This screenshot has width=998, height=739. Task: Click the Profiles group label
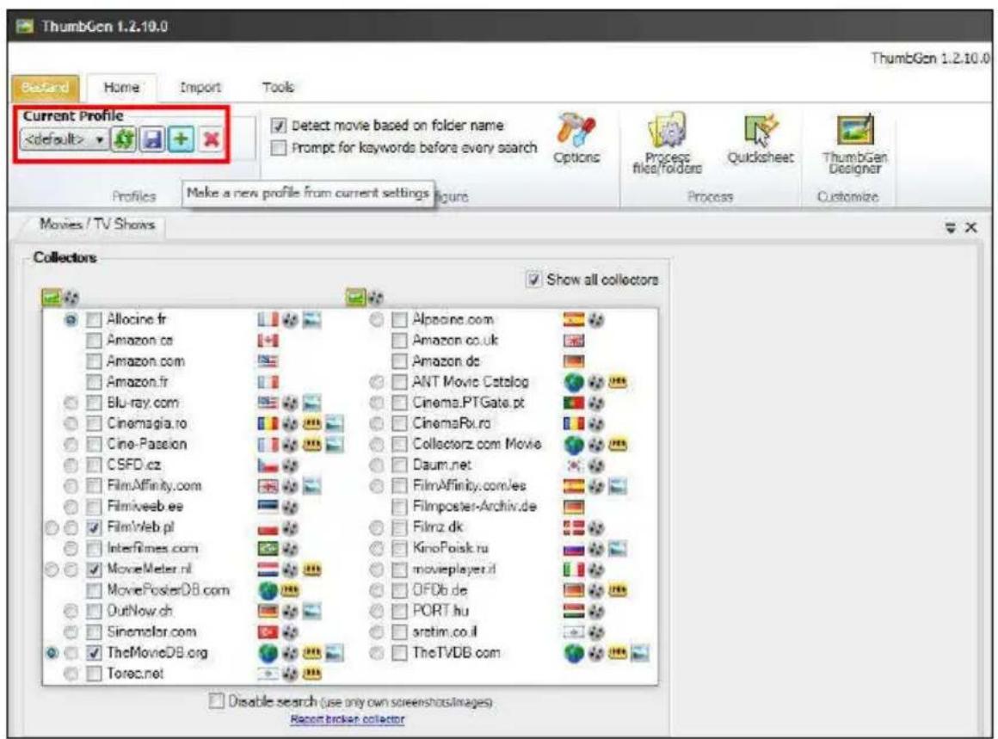coord(133,197)
